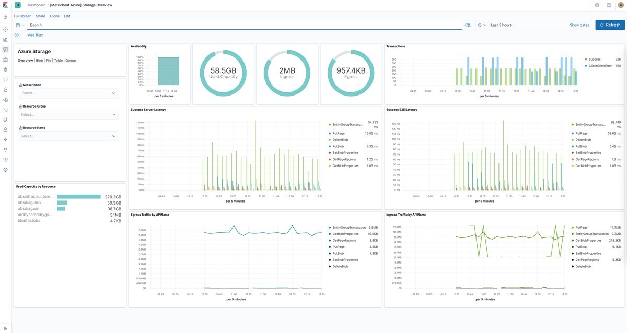The image size is (627, 333).
Task: Click the 'obsdiagwin' resource row
Action: (69, 209)
